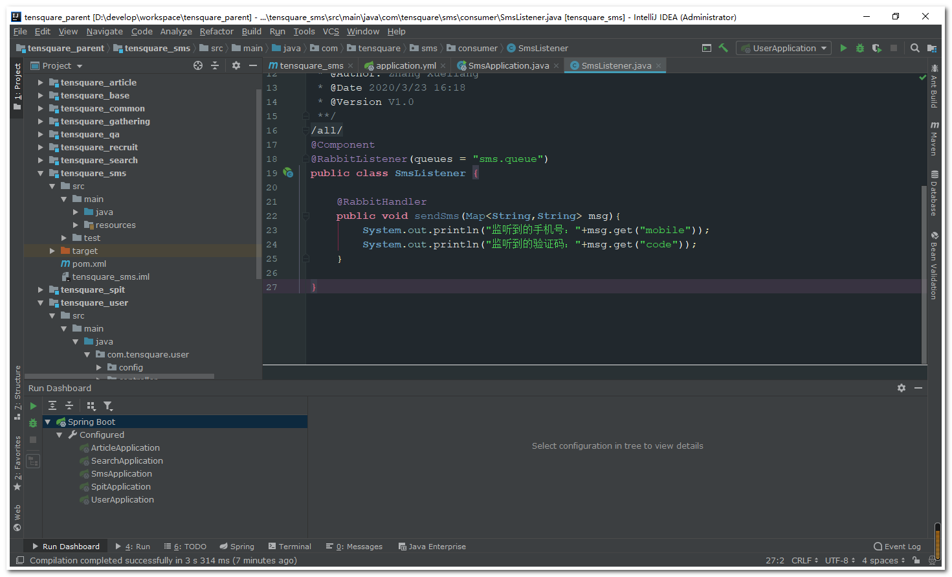
Task: Collapse the Configured node
Action: pos(59,435)
